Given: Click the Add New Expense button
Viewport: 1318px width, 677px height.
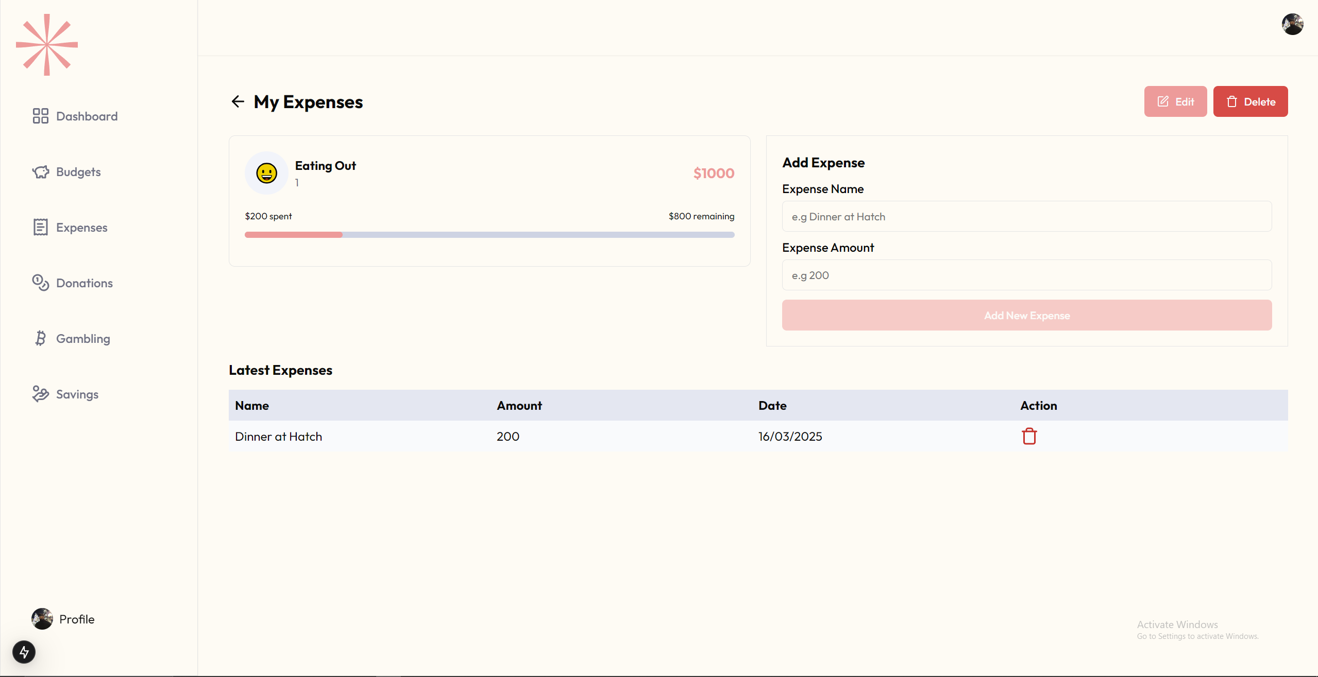Looking at the screenshot, I should tap(1026, 316).
